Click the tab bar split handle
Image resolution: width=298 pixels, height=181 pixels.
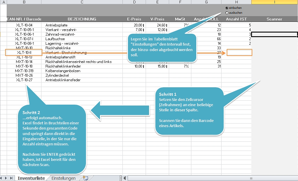(121, 178)
